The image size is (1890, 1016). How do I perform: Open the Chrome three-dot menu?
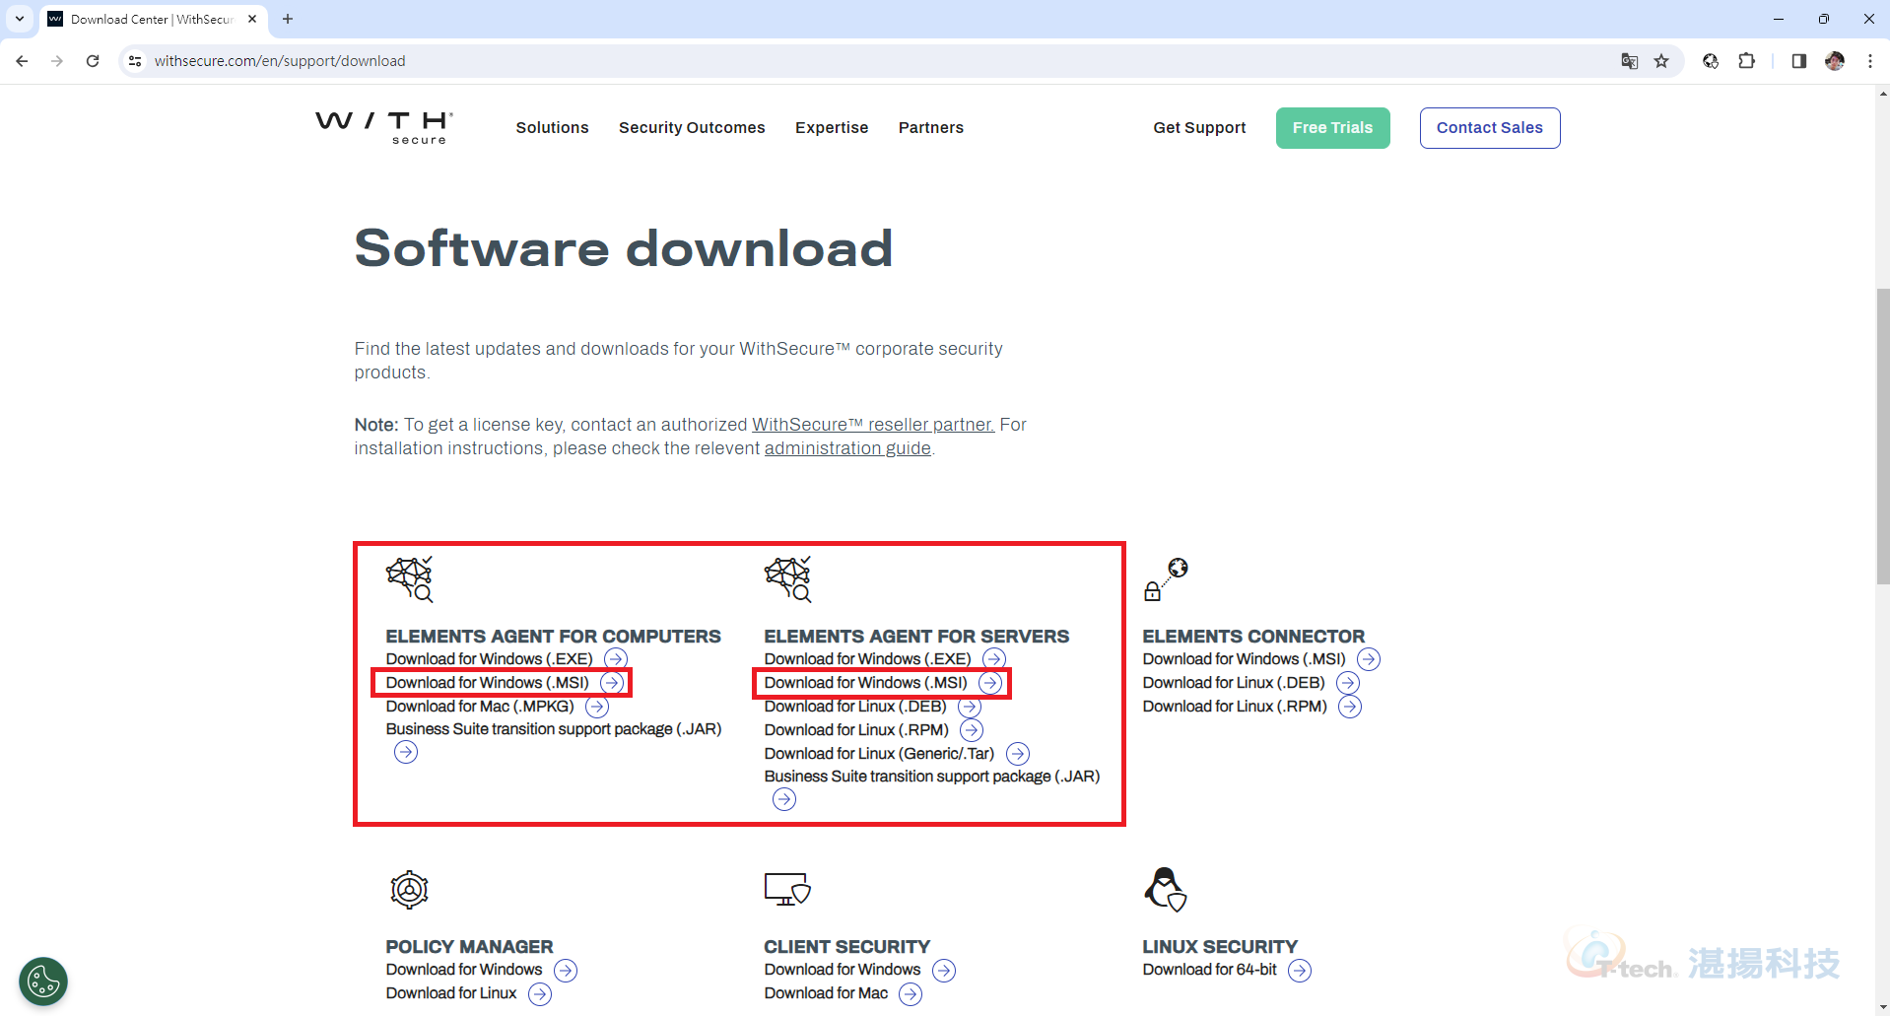tap(1870, 61)
